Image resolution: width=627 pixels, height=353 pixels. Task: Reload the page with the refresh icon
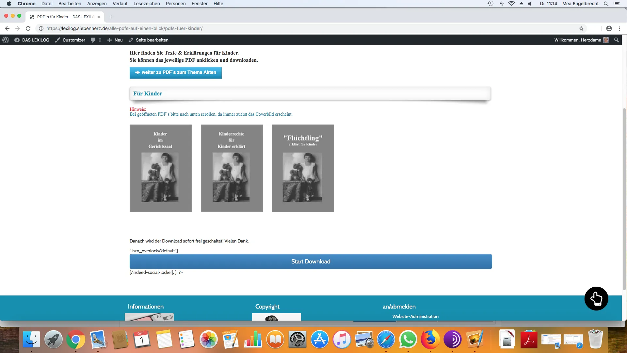pos(28,28)
